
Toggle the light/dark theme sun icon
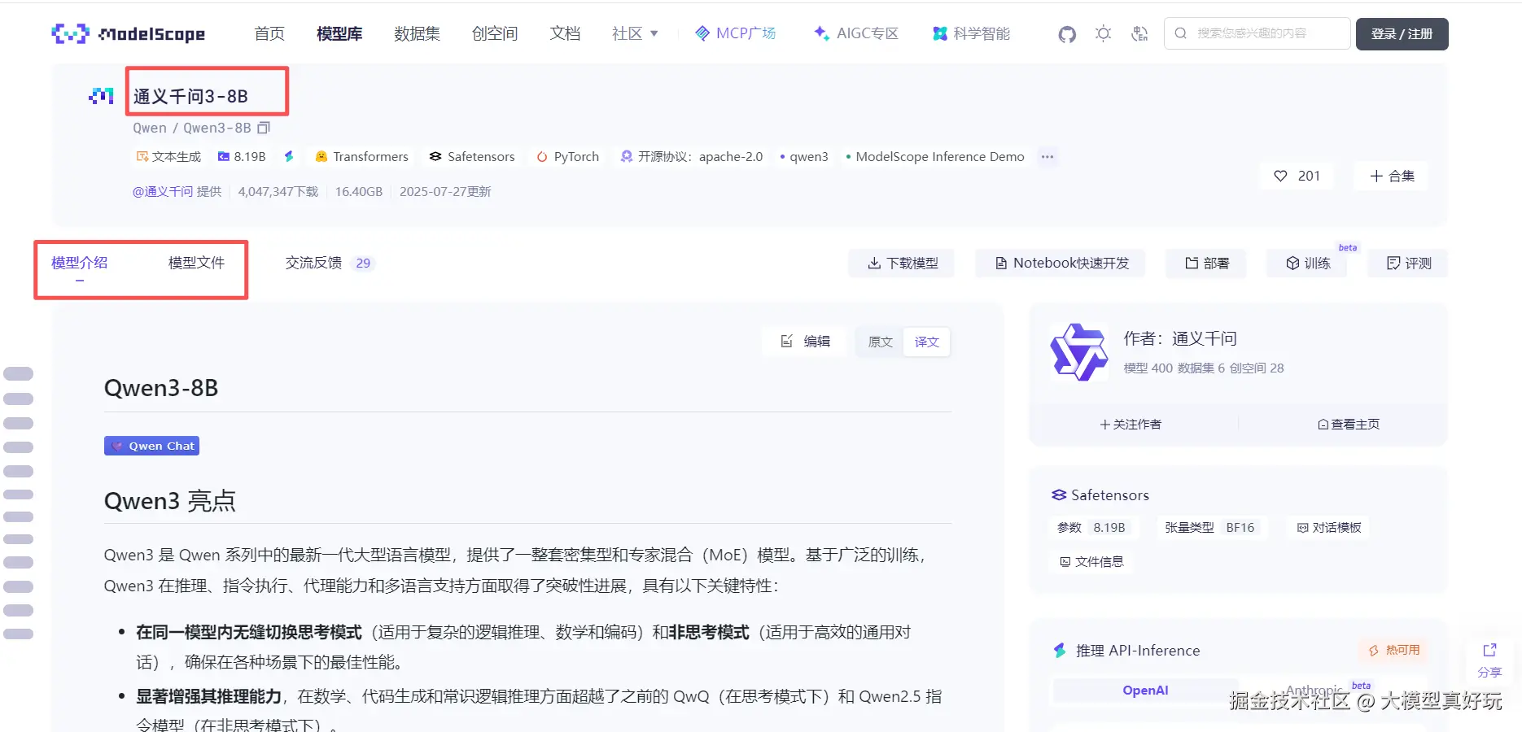click(1104, 33)
